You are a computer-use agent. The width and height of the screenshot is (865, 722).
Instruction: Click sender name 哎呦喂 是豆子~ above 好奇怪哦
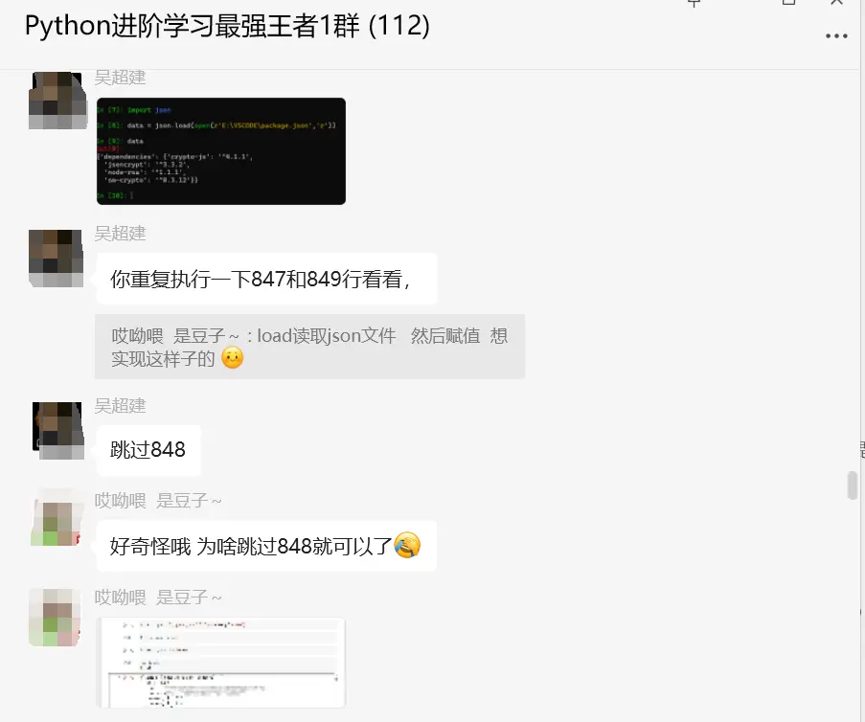[x=158, y=501]
